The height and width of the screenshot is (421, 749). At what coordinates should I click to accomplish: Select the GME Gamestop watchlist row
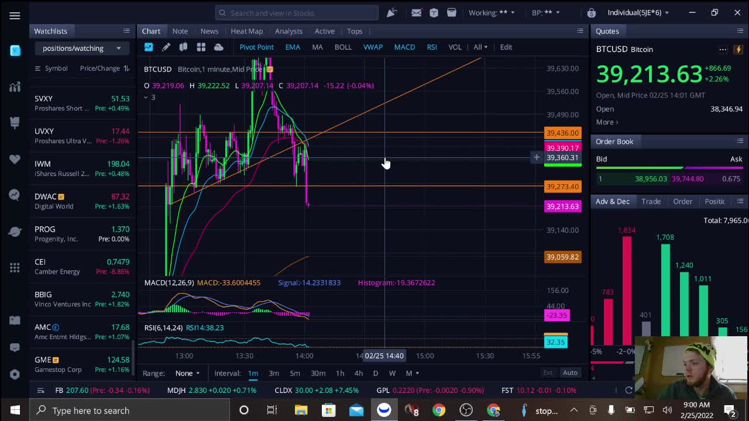click(82, 364)
